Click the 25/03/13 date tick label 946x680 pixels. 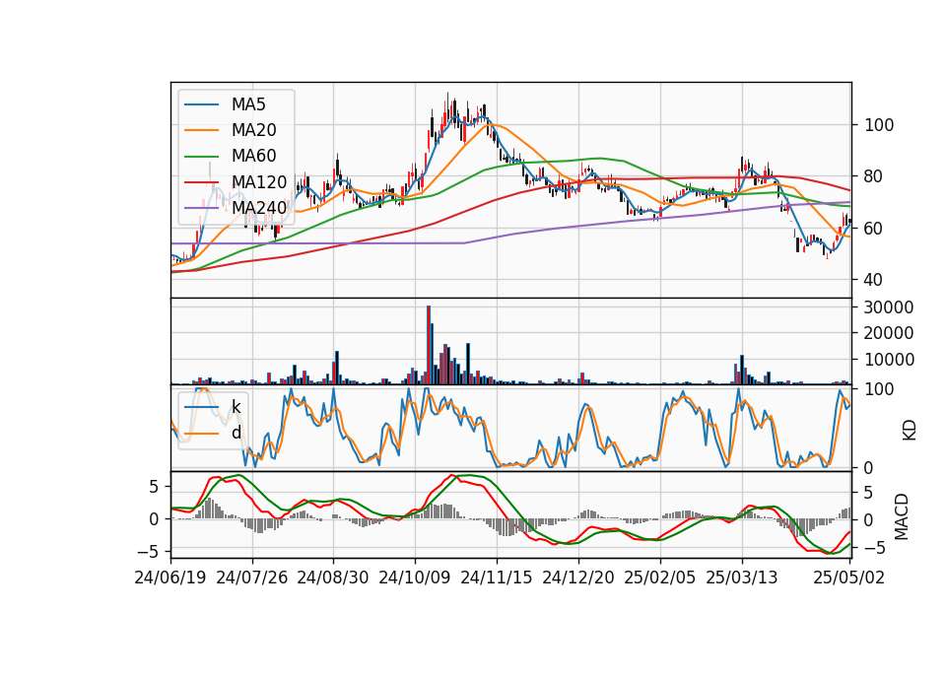point(742,578)
